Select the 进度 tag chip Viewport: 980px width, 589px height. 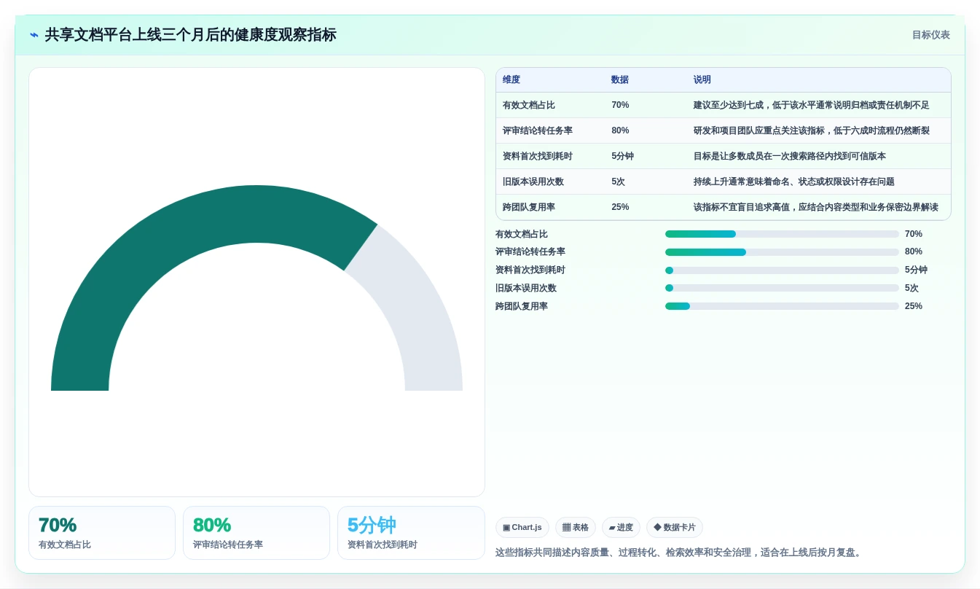pos(621,527)
